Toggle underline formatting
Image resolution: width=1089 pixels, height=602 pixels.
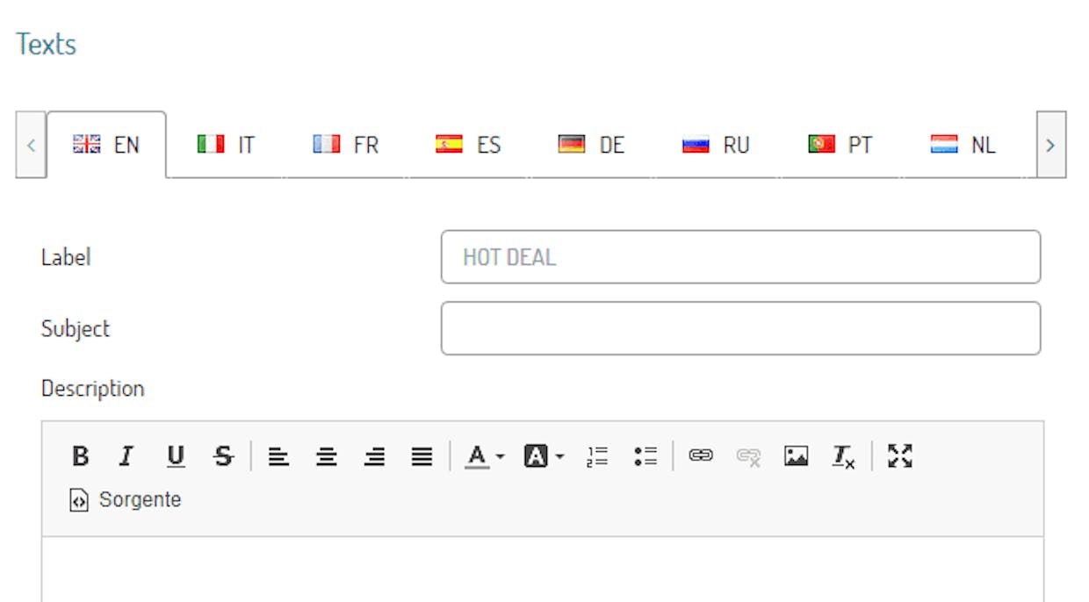pyautogui.click(x=176, y=456)
